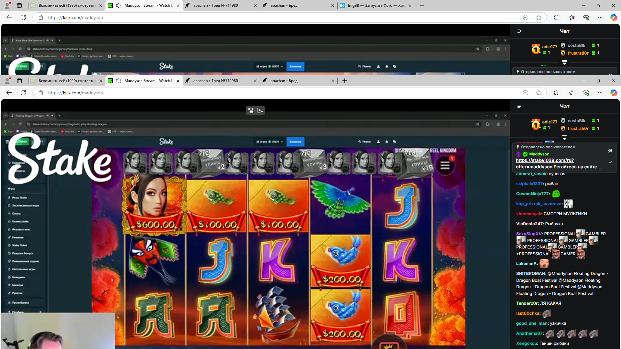View site information lock in back window
This screenshot has height=349, width=621.
41,17
